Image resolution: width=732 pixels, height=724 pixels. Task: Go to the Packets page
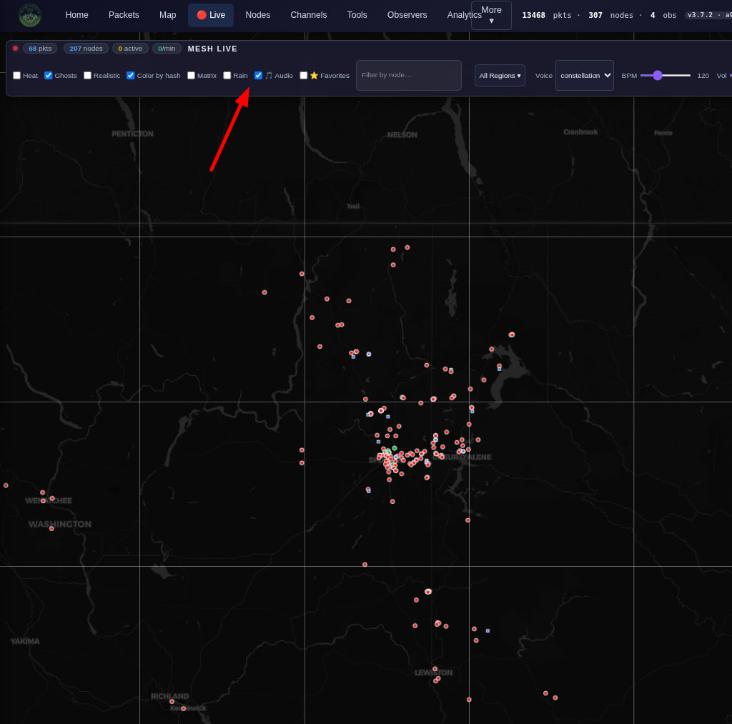point(124,15)
